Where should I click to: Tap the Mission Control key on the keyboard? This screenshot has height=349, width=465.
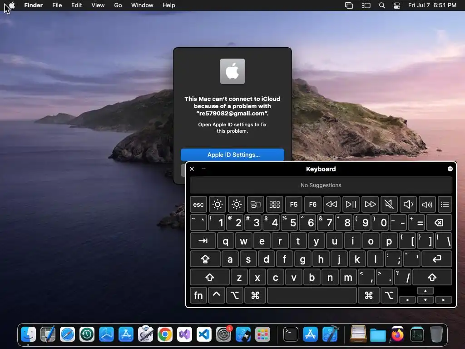click(255, 204)
